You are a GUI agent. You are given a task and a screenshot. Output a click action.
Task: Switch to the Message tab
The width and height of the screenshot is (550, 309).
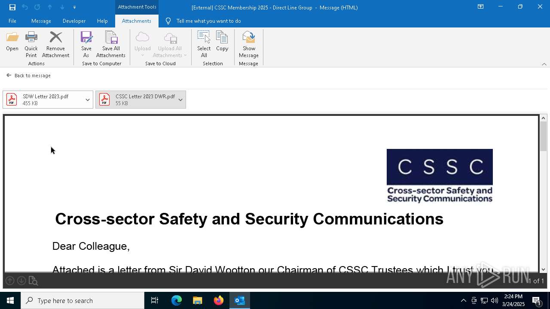tap(41, 21)
